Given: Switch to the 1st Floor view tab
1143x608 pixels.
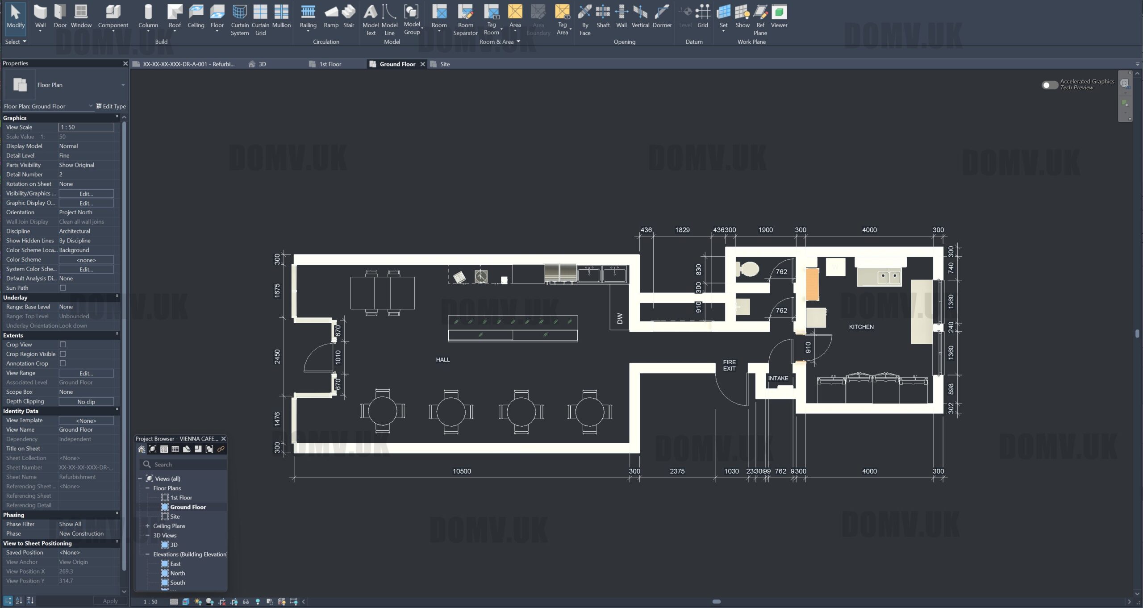Looking at the screenshot, I should click(x=330, y=64).
